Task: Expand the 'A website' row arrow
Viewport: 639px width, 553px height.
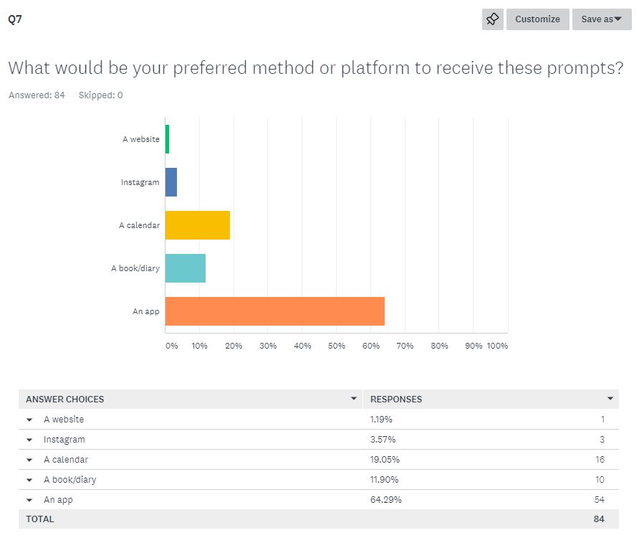Action: [29, 420]
